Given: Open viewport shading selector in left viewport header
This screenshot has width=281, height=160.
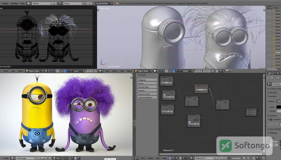Looking at the screenshot, I should pos(47,71).
